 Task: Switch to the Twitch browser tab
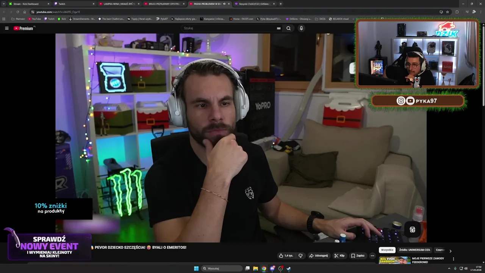point(74,4)
